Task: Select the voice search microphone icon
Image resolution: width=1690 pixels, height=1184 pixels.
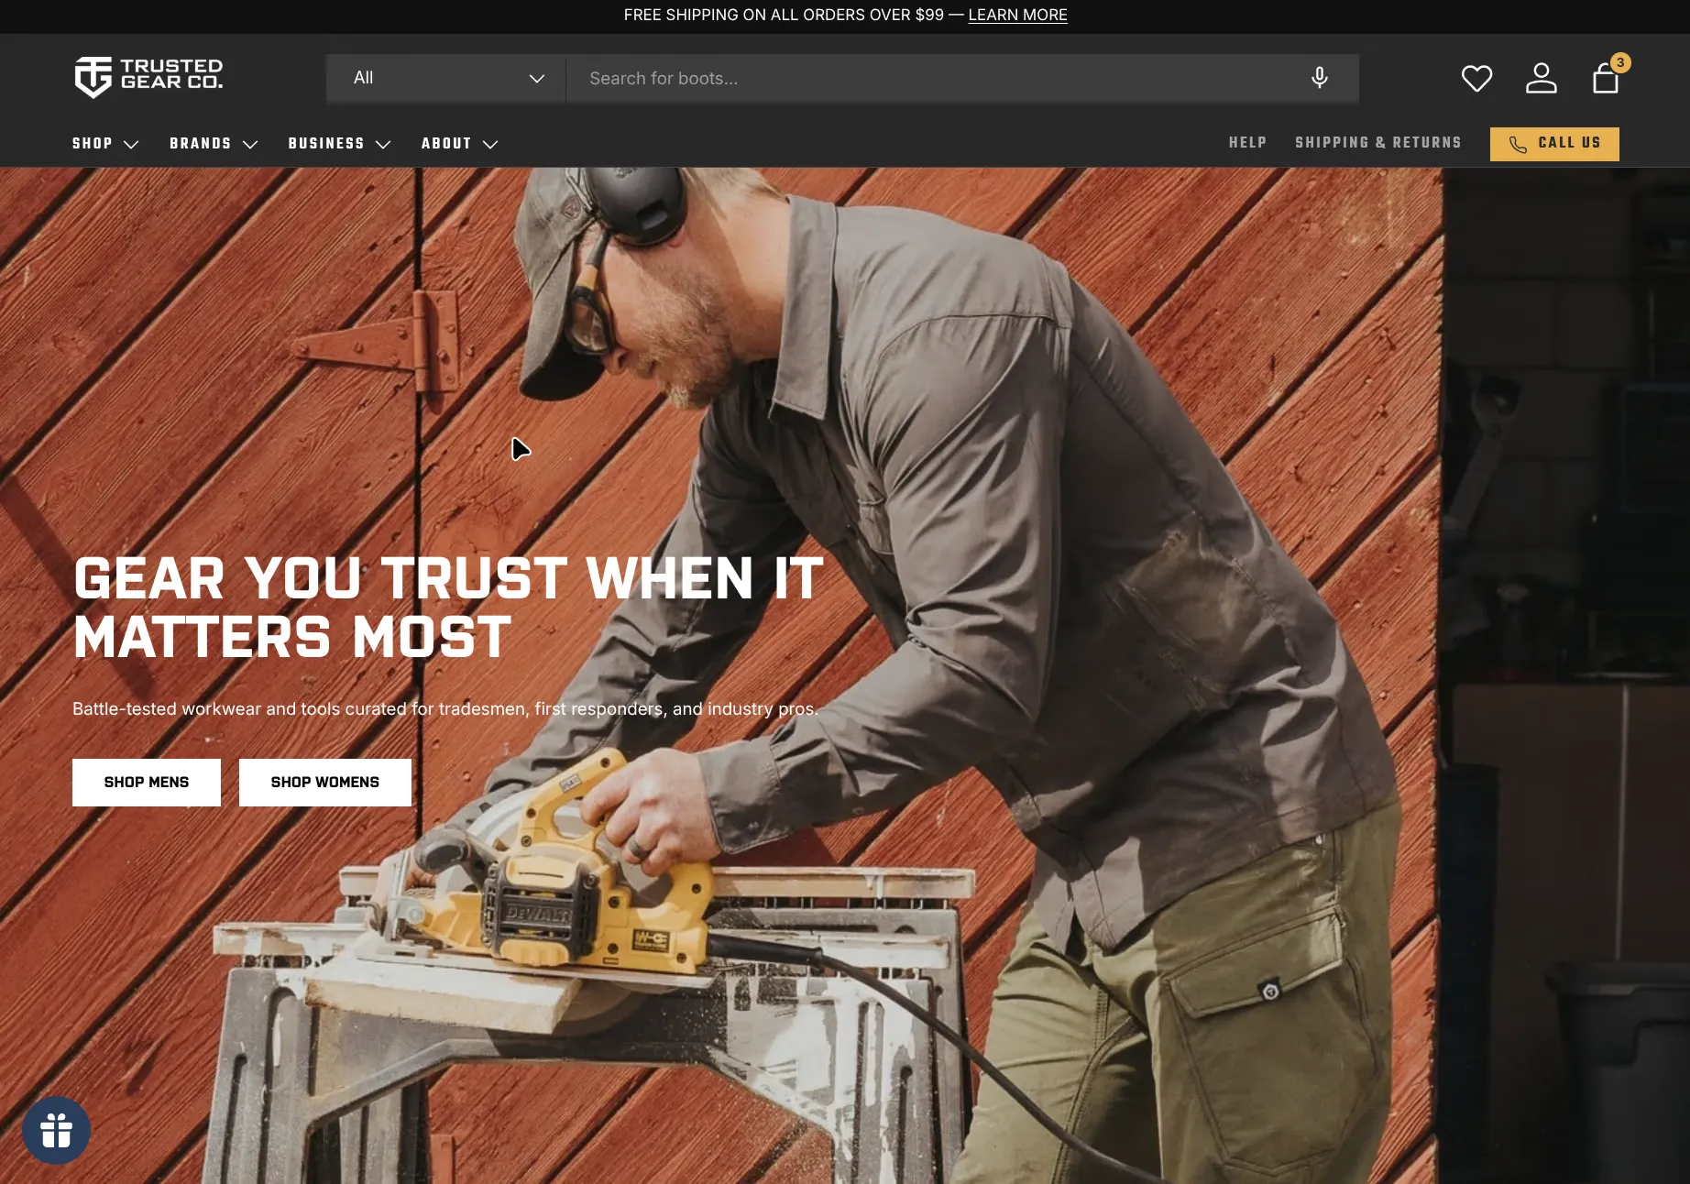Action: tap(1319, 78)
